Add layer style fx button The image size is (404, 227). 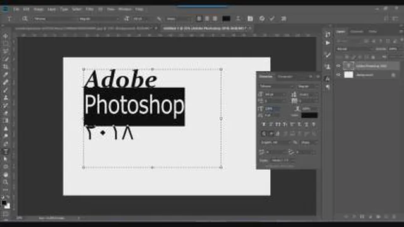(354, 217)
